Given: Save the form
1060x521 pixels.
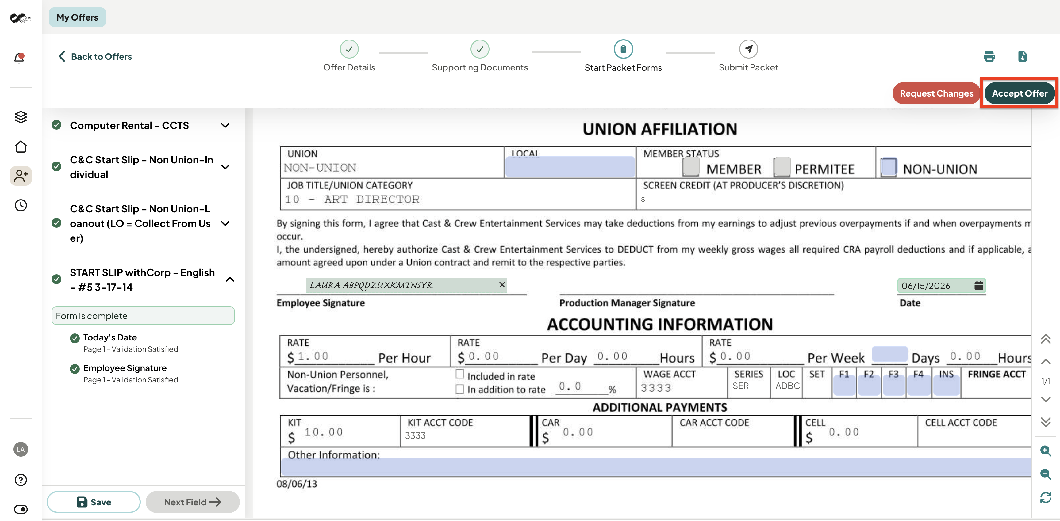Looking at the screenshot, I should 94,502.
